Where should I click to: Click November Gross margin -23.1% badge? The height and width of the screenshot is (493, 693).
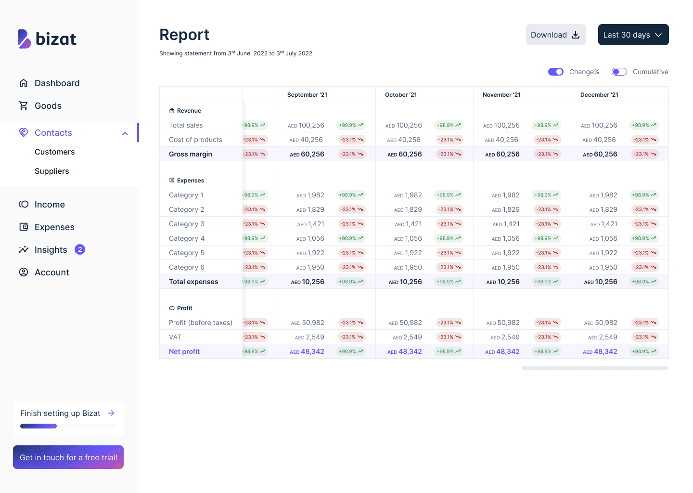pyautogui.click(x=547, y=154)
